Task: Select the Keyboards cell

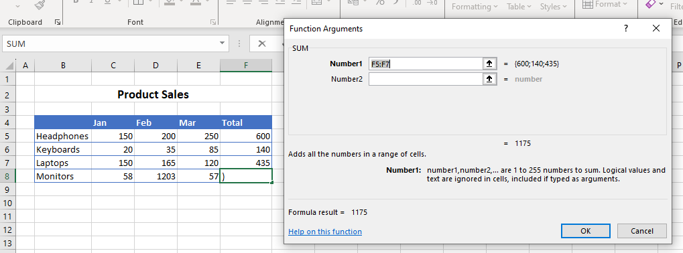Action: [x=63, y=149]
